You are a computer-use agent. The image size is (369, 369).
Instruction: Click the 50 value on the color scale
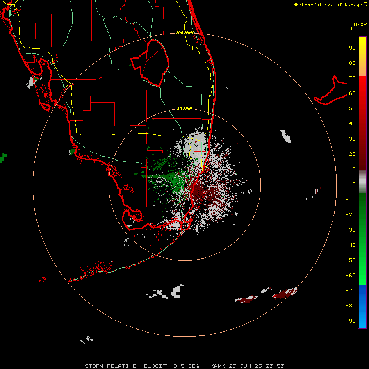352,109
